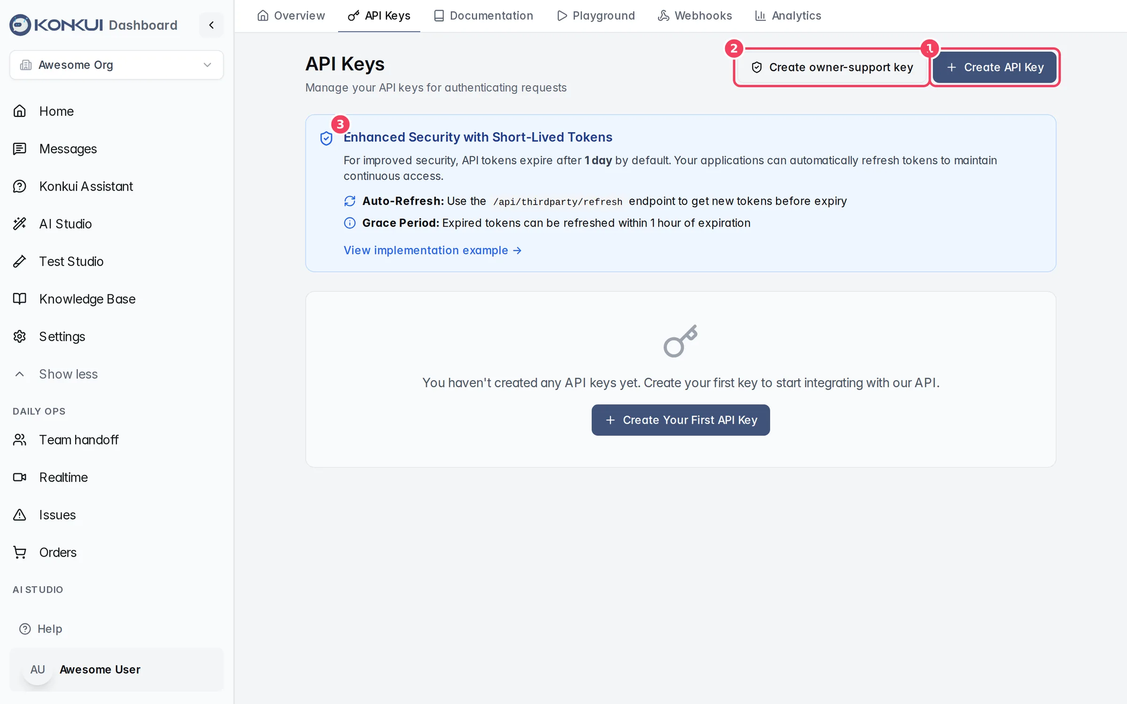Switch to the Analytics tab
The width and height of the screenshot is (1127, 704).
pyautogui.click(x=788, y=16)
